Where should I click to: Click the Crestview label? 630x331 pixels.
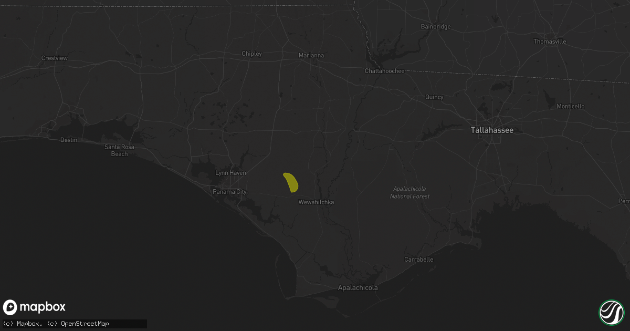(x=55, y=58)
